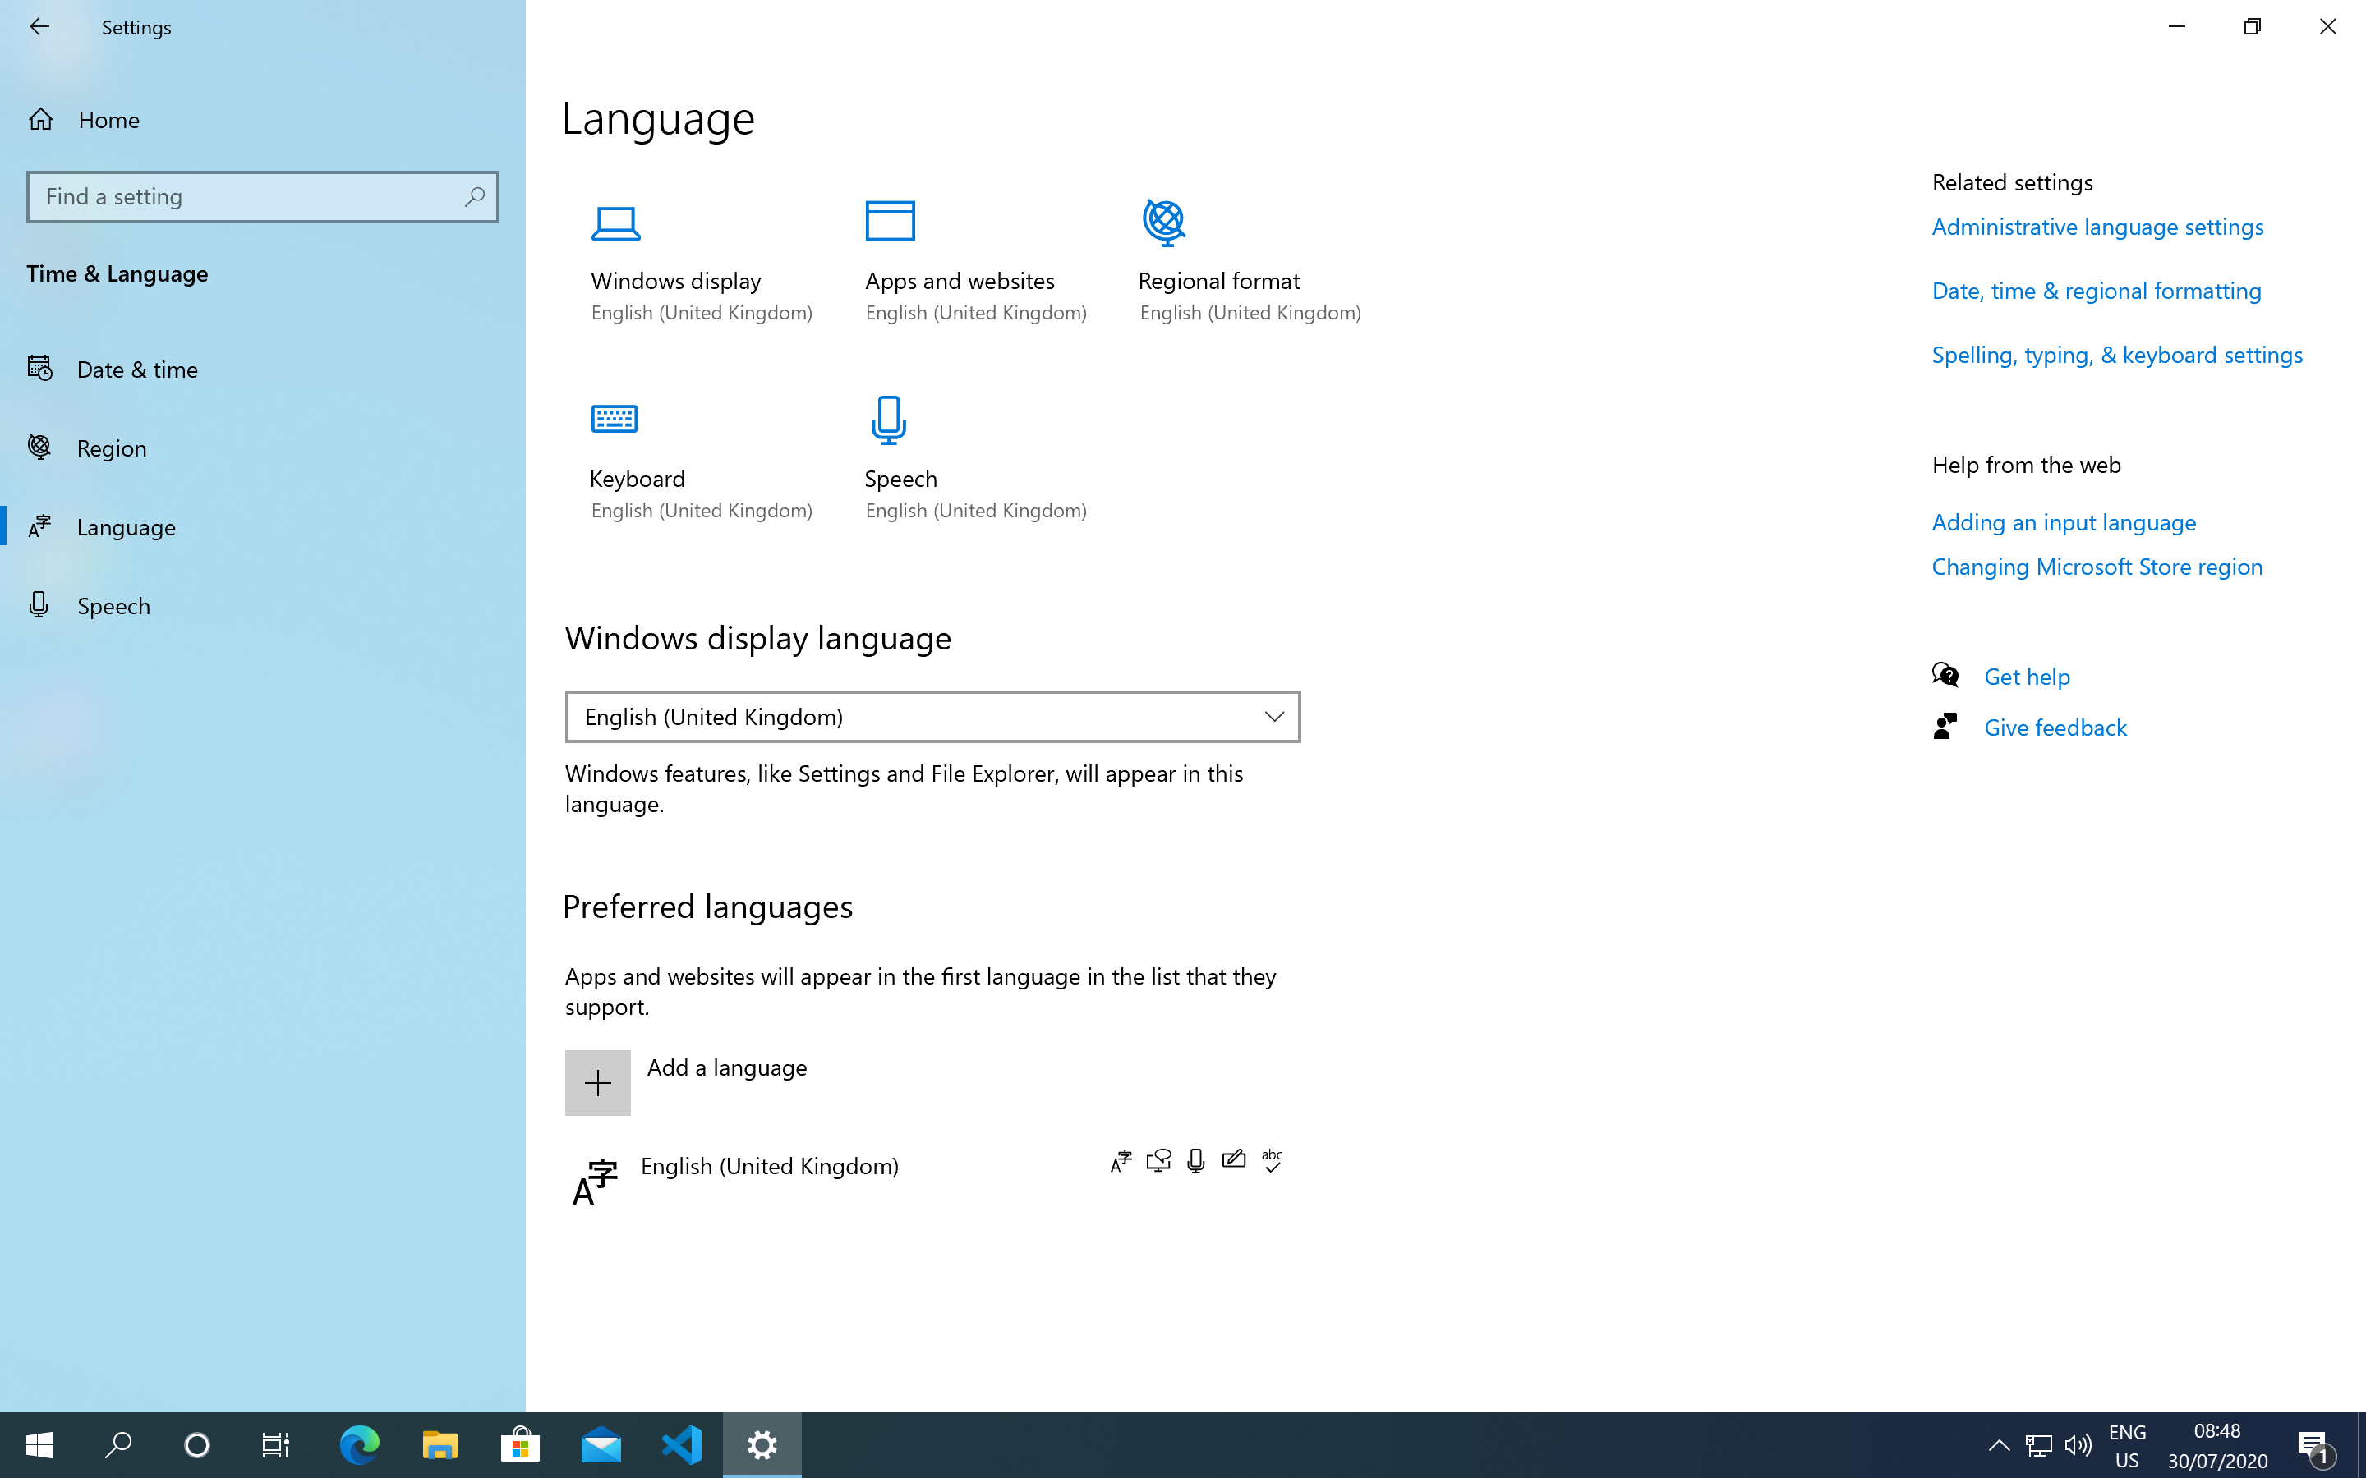The width and height of the screenshot is (2366, 1478).
Task: Open Mail from the taskbar
Action: pyautogui.click(x=601, y=1445)
